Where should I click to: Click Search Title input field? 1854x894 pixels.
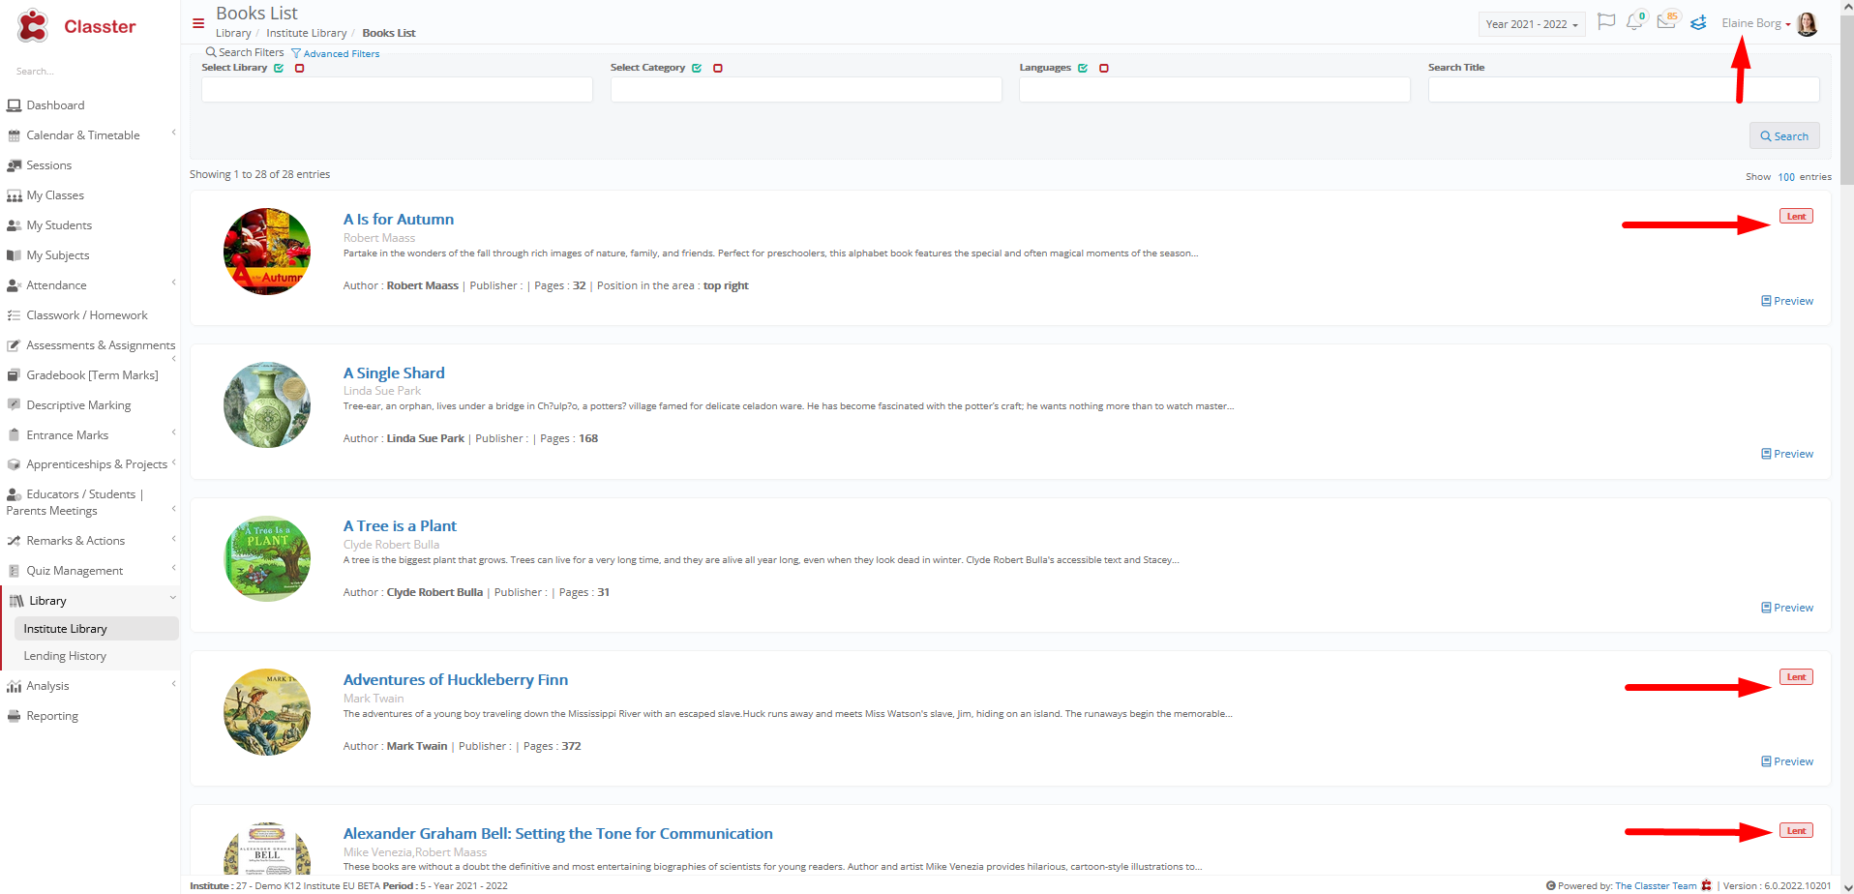[1624, 90]
